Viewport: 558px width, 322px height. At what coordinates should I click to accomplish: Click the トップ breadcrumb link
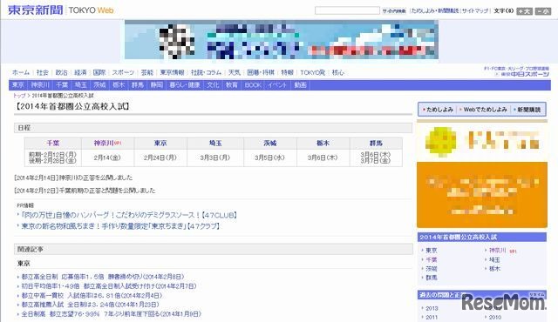[19, 96]
